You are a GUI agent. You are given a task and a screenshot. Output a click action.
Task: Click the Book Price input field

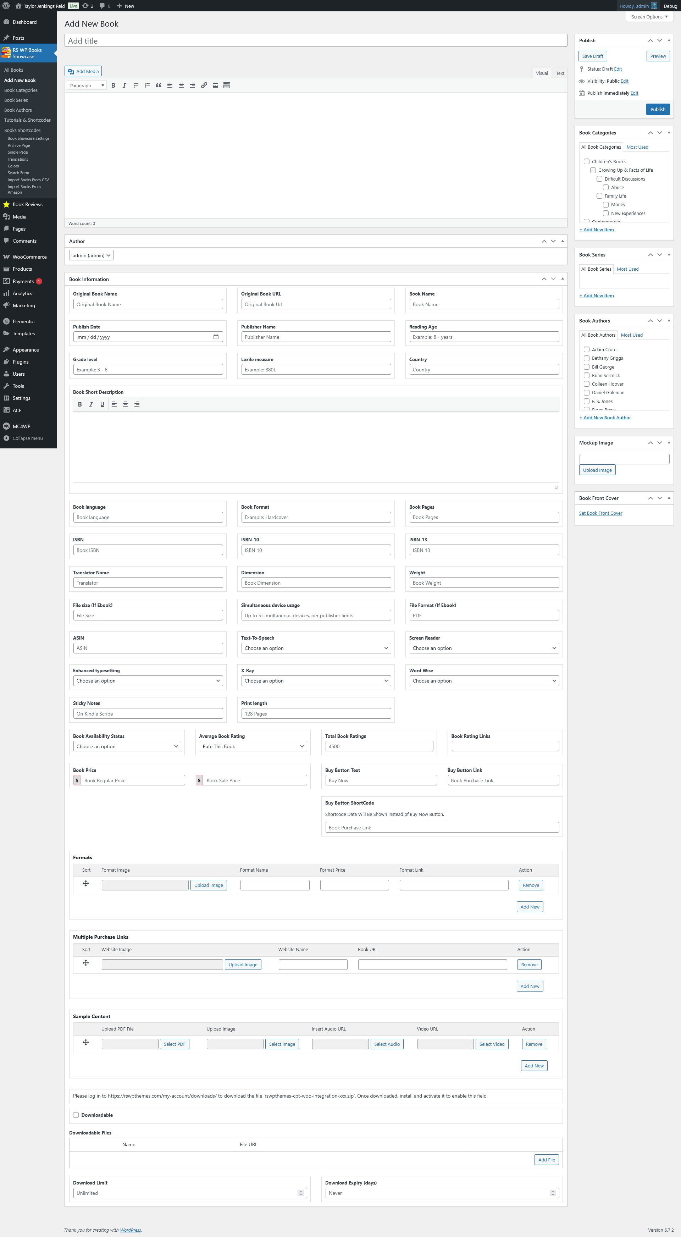click(133, 780)
